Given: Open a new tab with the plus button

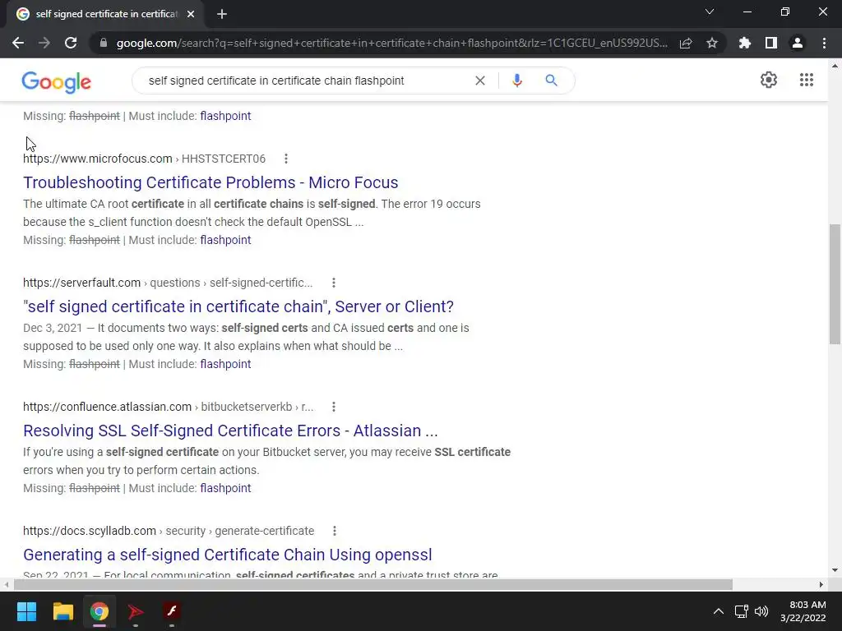Looking at the screenshot, I should (x=222, y=14).
